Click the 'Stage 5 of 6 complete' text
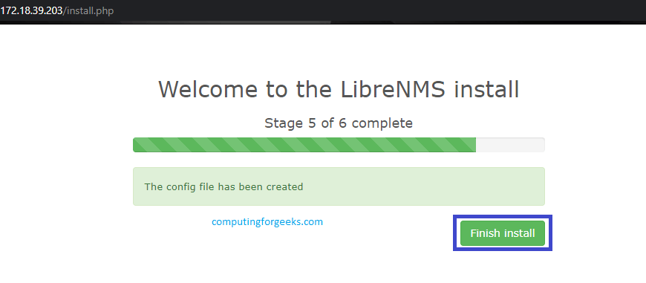This screenshot has height=283, width=646. coord(339,123)
